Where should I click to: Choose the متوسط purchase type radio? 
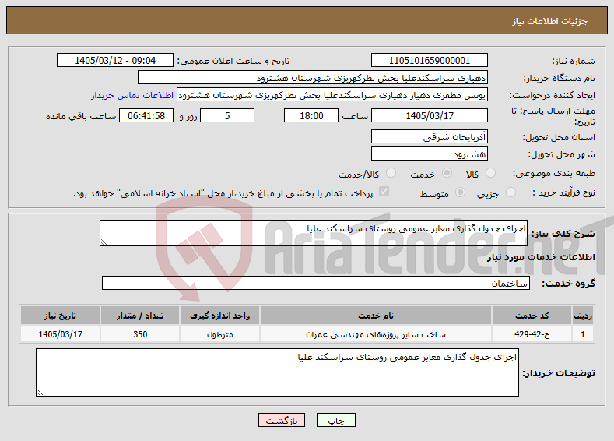460,192
